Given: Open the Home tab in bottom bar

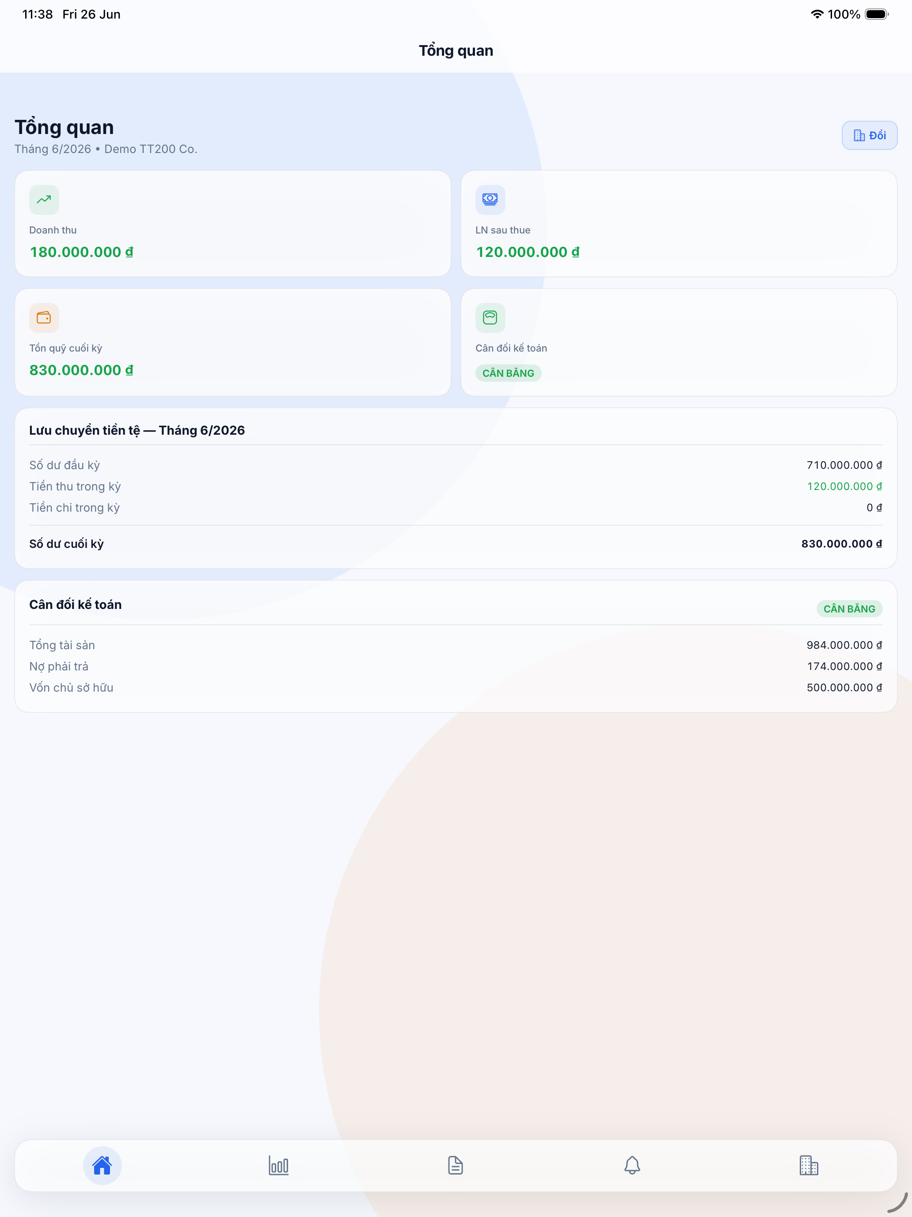Looking at the screenshot, I should [102, 1165].
